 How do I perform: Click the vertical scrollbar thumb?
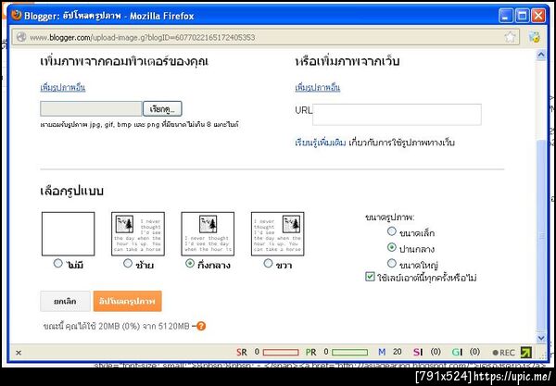(x=541, y=235)
